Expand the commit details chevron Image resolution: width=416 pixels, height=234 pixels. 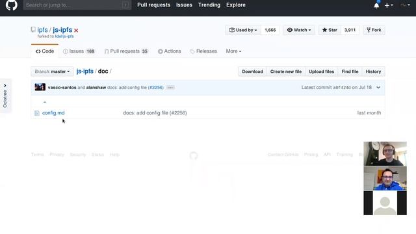(378, 87)
